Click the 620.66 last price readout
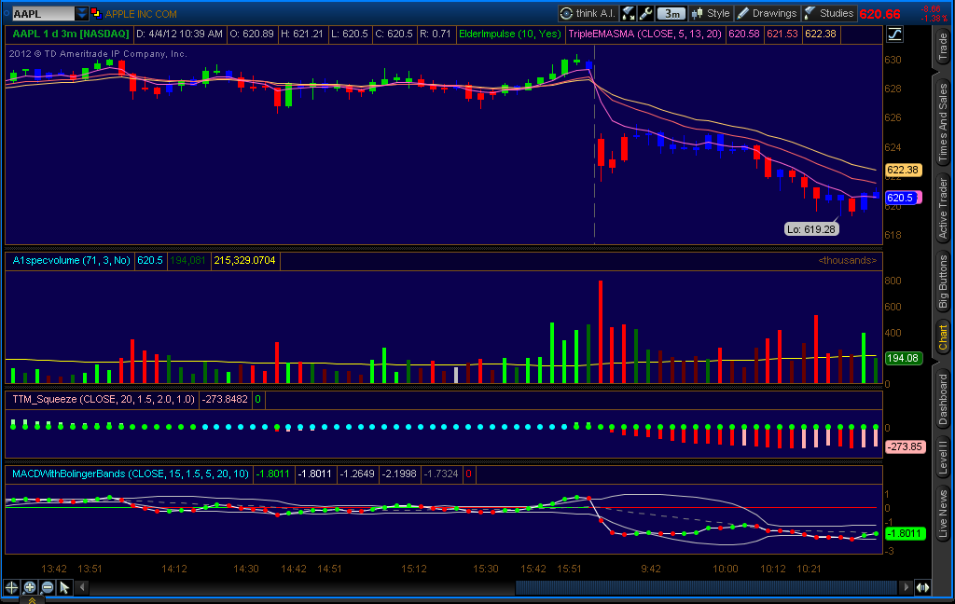 click(879, 14)
